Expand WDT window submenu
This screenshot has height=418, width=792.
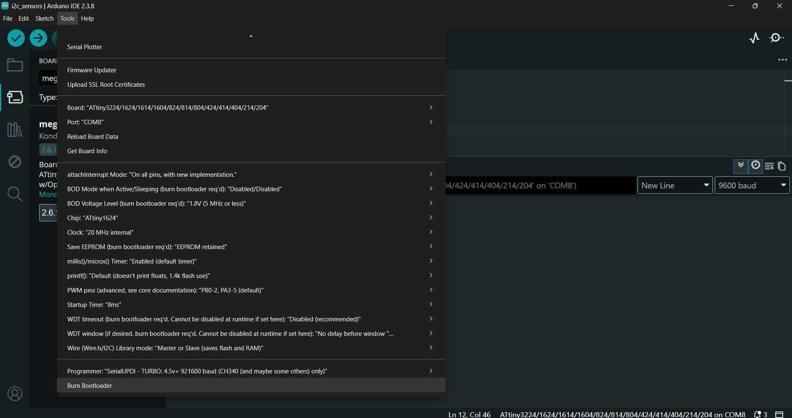[x=251, y=334]
